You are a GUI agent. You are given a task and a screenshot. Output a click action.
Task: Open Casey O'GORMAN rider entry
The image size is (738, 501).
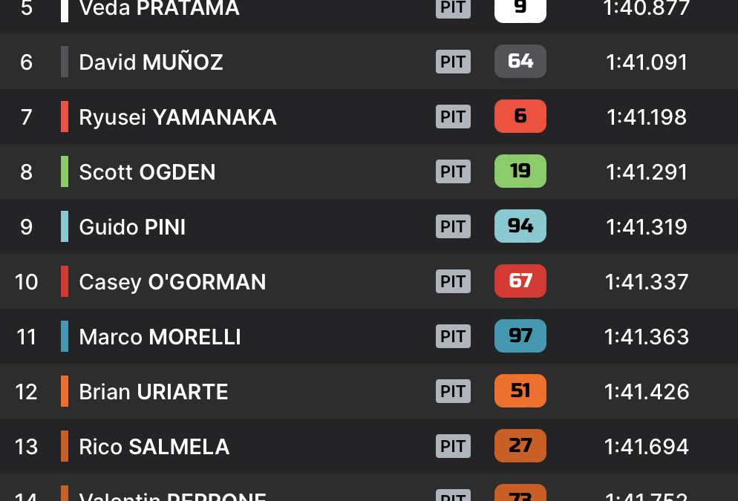[172, 282]
